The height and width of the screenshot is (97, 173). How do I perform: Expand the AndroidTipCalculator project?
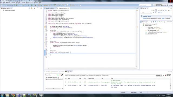coord(2,10)
